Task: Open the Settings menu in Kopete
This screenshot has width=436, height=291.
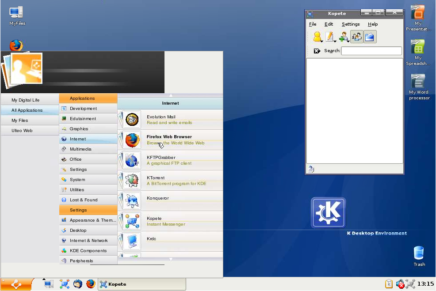Action: 351,24
